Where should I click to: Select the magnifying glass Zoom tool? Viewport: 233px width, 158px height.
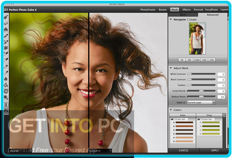point(6,98)
